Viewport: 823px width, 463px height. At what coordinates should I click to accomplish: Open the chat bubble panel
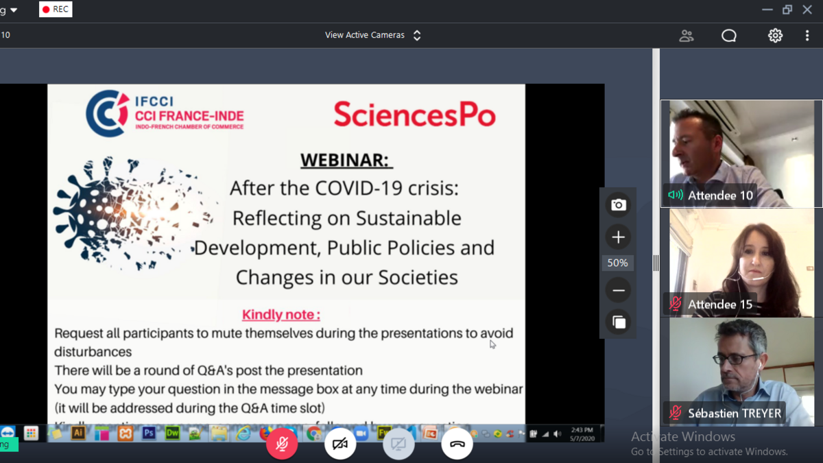pyautogui.click(x=729, y=36)
